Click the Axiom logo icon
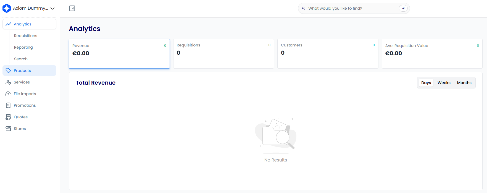 (x=7, y=8)
